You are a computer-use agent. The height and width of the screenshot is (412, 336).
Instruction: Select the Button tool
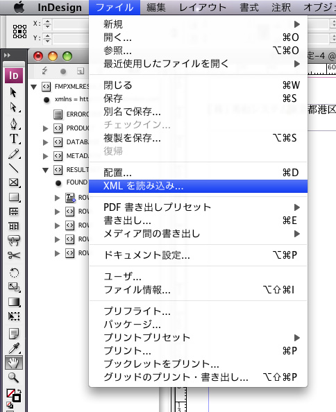point(14,241)
